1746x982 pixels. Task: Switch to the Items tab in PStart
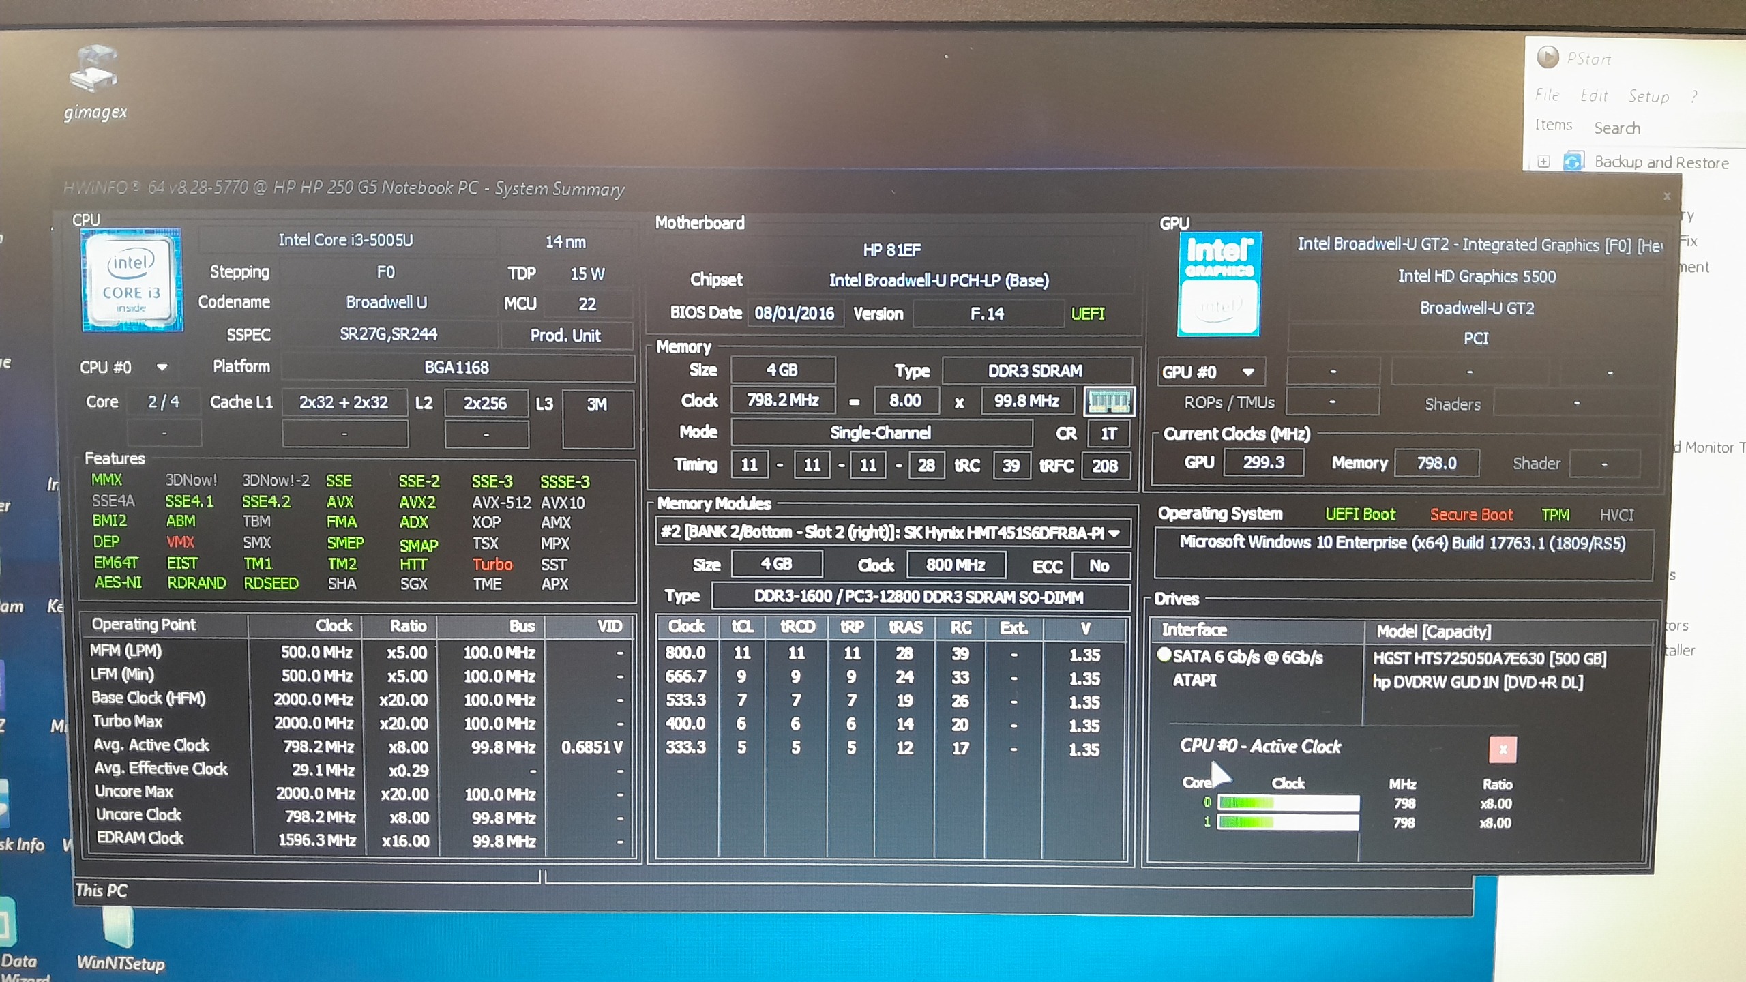coord(1553,125)
